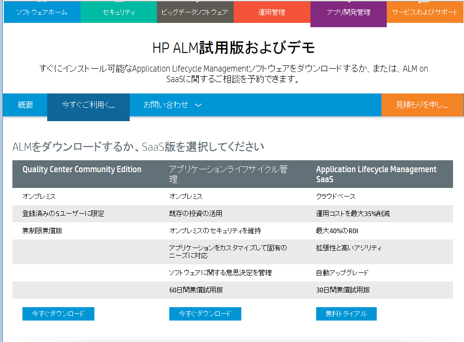Click the Application Lifecycle Management SaaS header
This screenshot has width=464, height=342.
coord(376,174)
